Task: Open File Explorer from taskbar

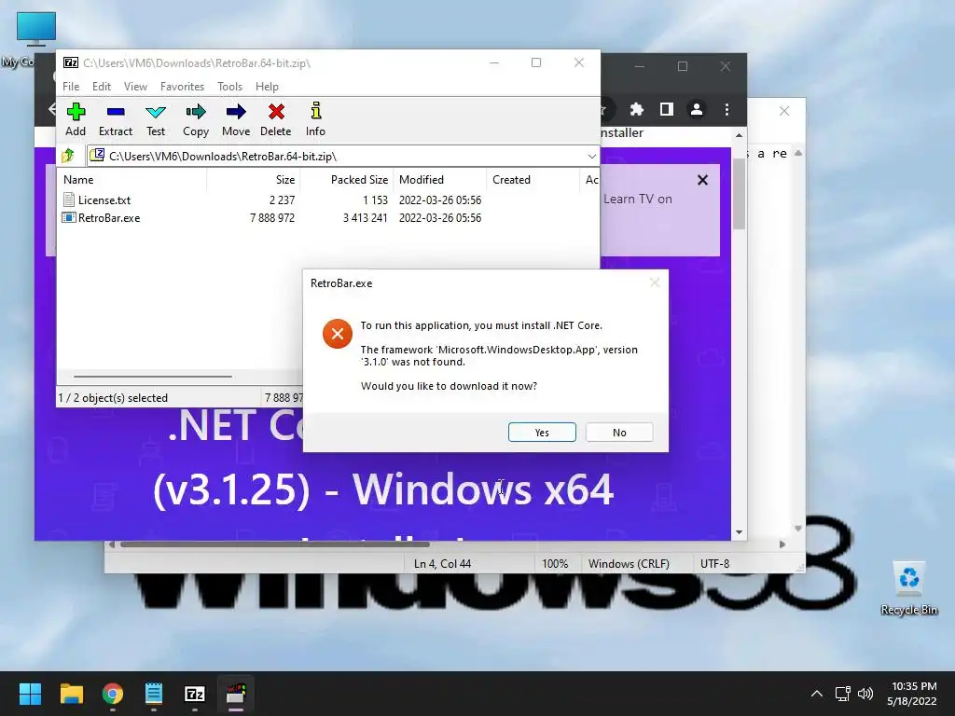Action: point(71,694)
